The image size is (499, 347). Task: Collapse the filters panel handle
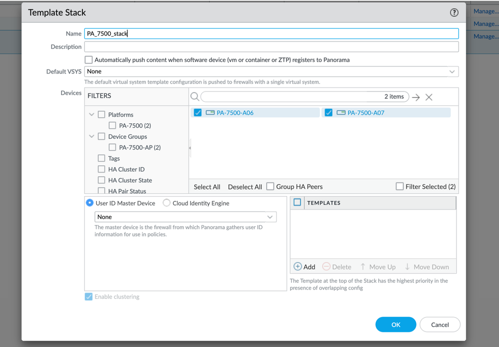coord(190,148)
